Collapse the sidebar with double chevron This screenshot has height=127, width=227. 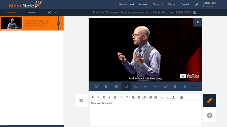[x=57, y=13]
